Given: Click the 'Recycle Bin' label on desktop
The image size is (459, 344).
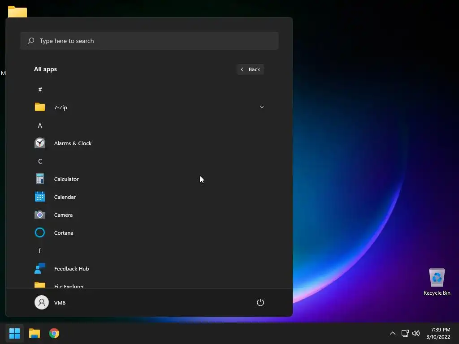Looking at the screenshot, I should (437, 293).
